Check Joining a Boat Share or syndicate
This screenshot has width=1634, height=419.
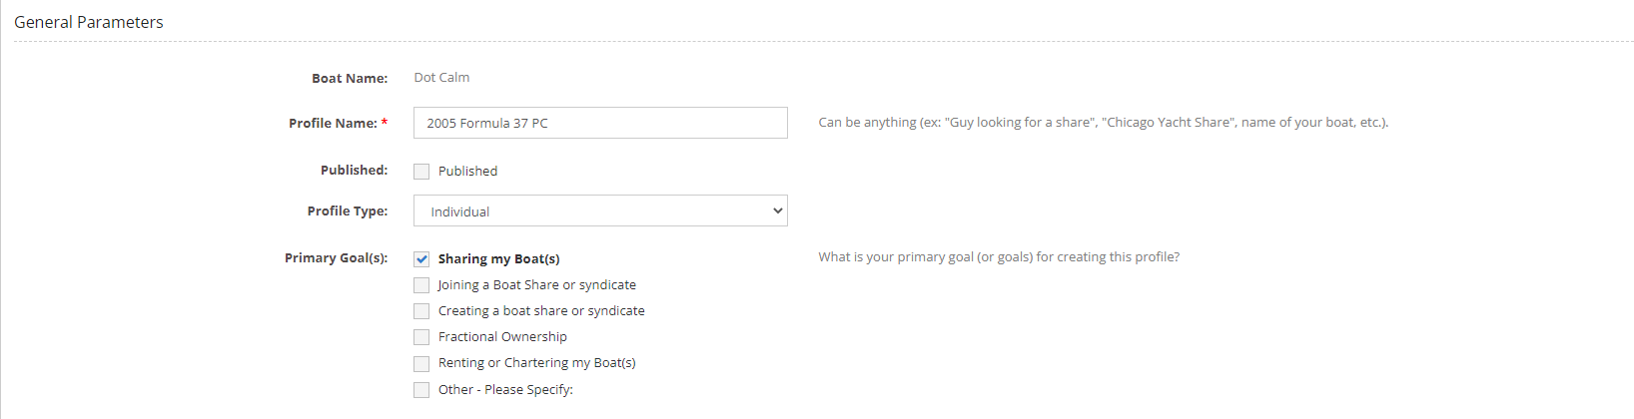pos(421,285)
